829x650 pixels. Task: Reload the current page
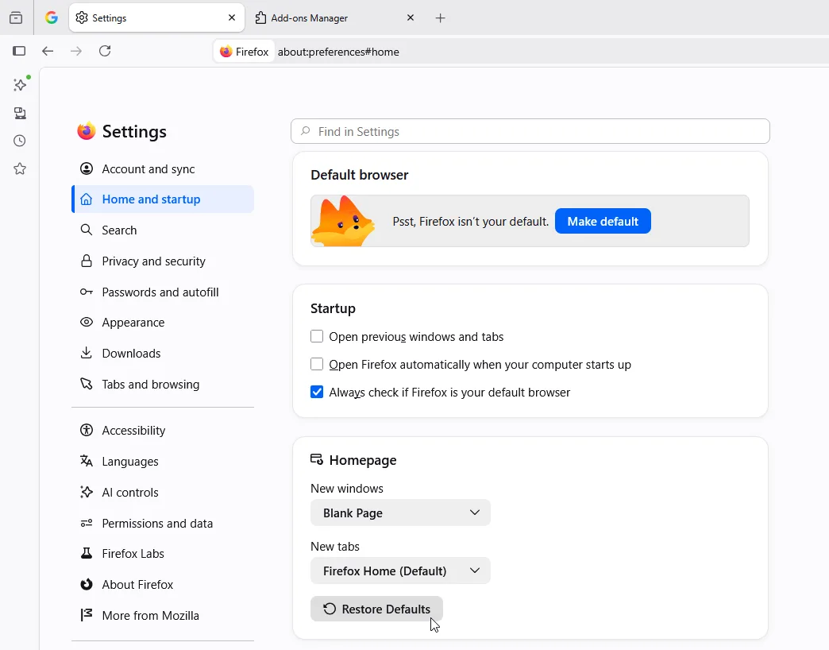point(105,51)
